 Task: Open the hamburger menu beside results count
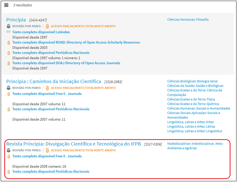pyautogui.click(x=6, y=5)
